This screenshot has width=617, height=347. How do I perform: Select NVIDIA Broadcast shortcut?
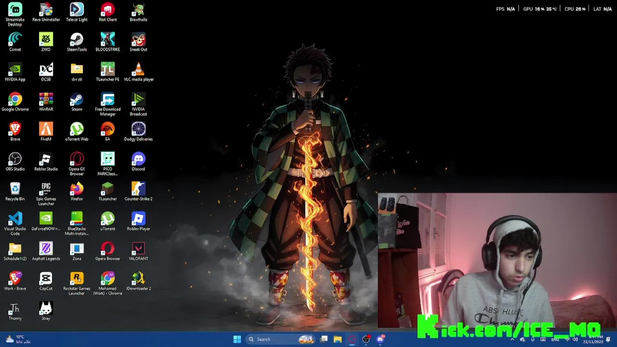(x=138, y=104)
